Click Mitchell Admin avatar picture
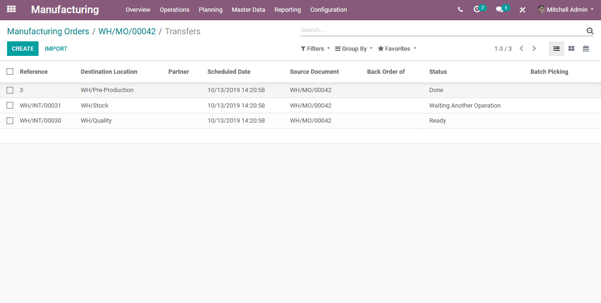Viewport: 601px width, 303px height. pos(541,9)
